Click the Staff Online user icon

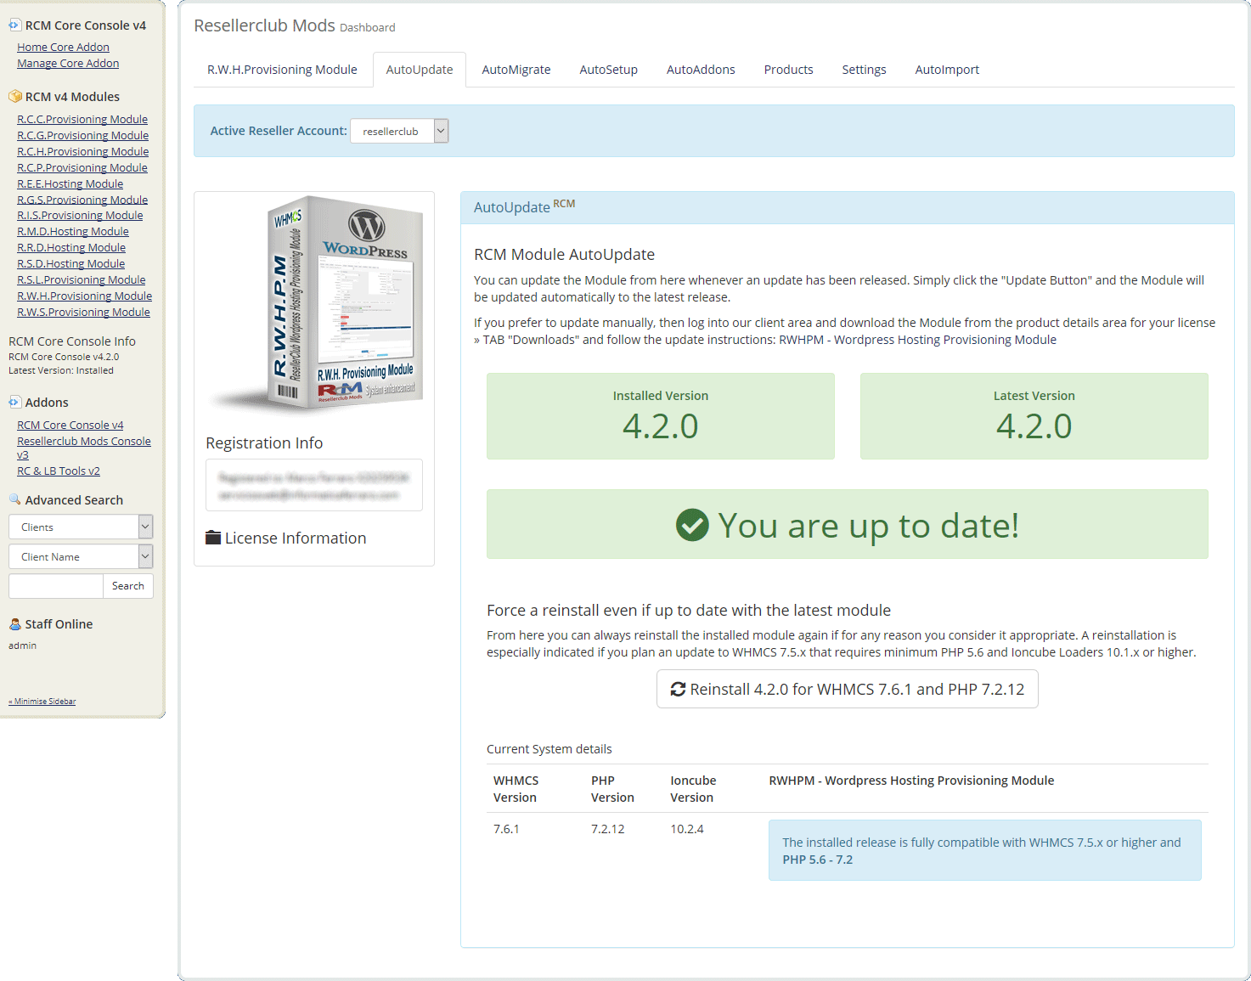[x=14, y=624]
